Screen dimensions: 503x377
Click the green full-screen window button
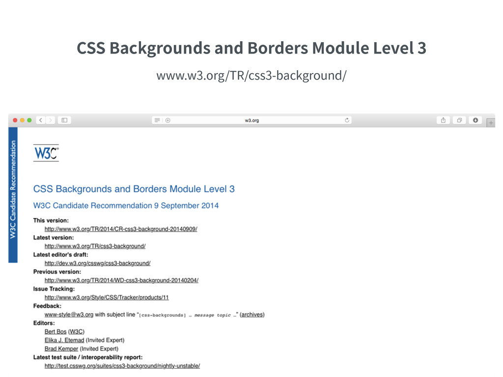click(29, 120)
